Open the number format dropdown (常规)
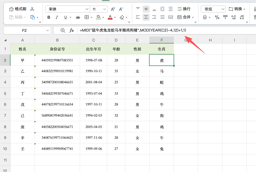This screenshot has height=172, width=256. pos(213,9)
